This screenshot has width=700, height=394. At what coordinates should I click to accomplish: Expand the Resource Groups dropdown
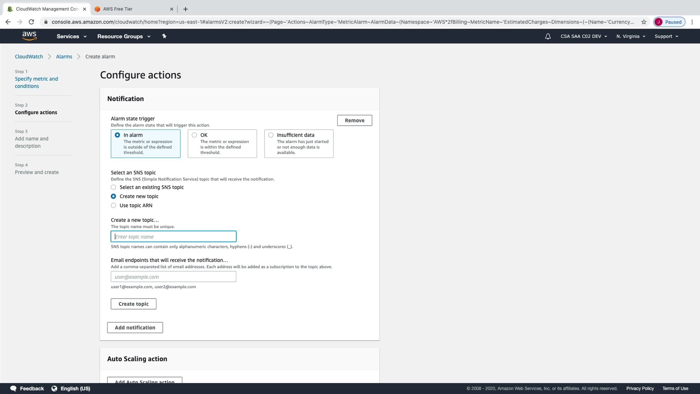coord(124,36)
